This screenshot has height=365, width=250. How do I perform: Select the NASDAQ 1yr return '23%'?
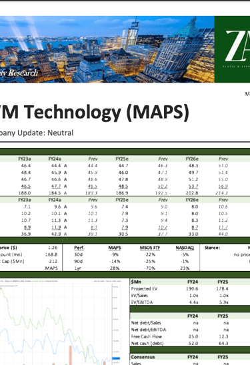185,268
